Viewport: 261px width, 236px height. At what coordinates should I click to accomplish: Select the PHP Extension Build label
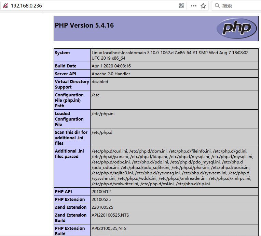point(70,231)
